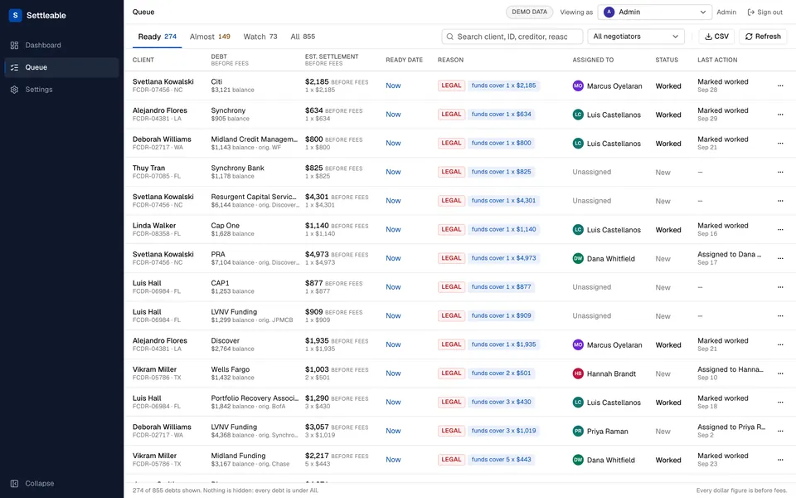Click the READY DATE column header
The height and width of the screenshot is (498, 796).
click(x=404, y=60)
